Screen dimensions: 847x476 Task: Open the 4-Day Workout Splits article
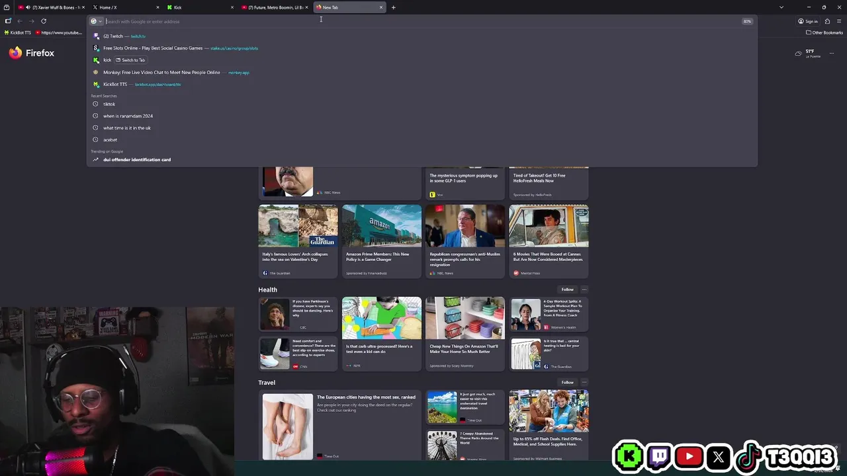(x=549, y=314)
